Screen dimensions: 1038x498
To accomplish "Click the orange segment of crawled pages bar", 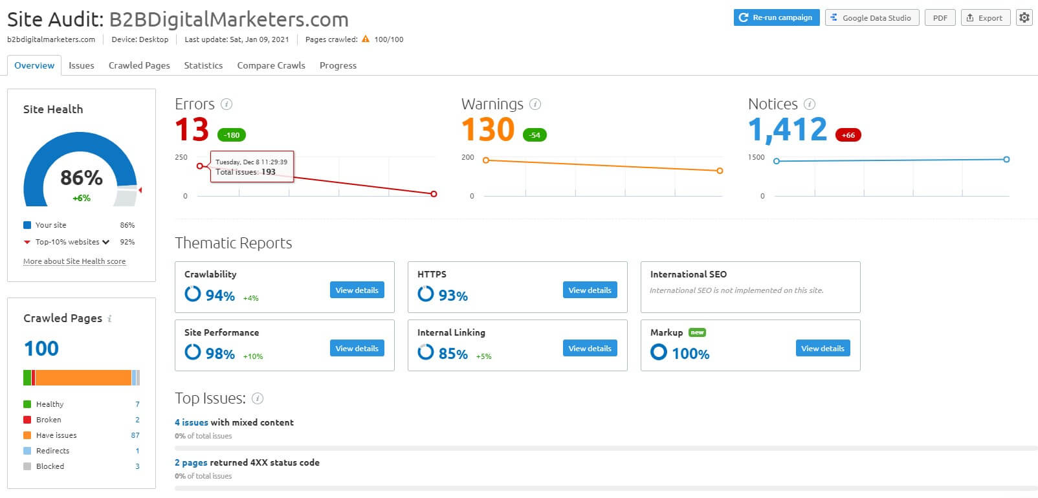I will point(83,378).
